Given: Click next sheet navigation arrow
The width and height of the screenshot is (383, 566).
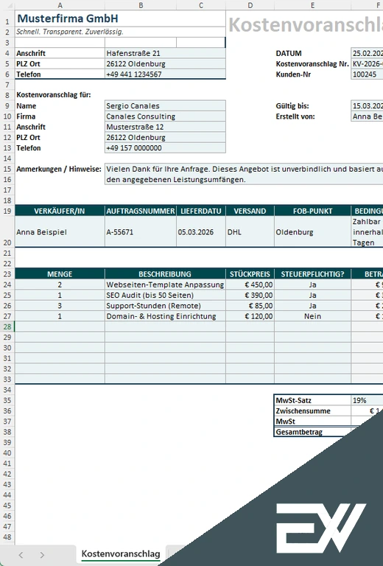Looking at the screenshot, I should [42, 555].
